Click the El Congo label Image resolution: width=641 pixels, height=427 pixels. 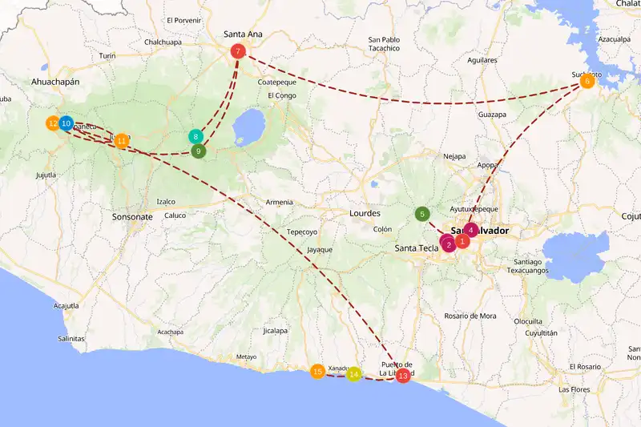coord(282,95)
